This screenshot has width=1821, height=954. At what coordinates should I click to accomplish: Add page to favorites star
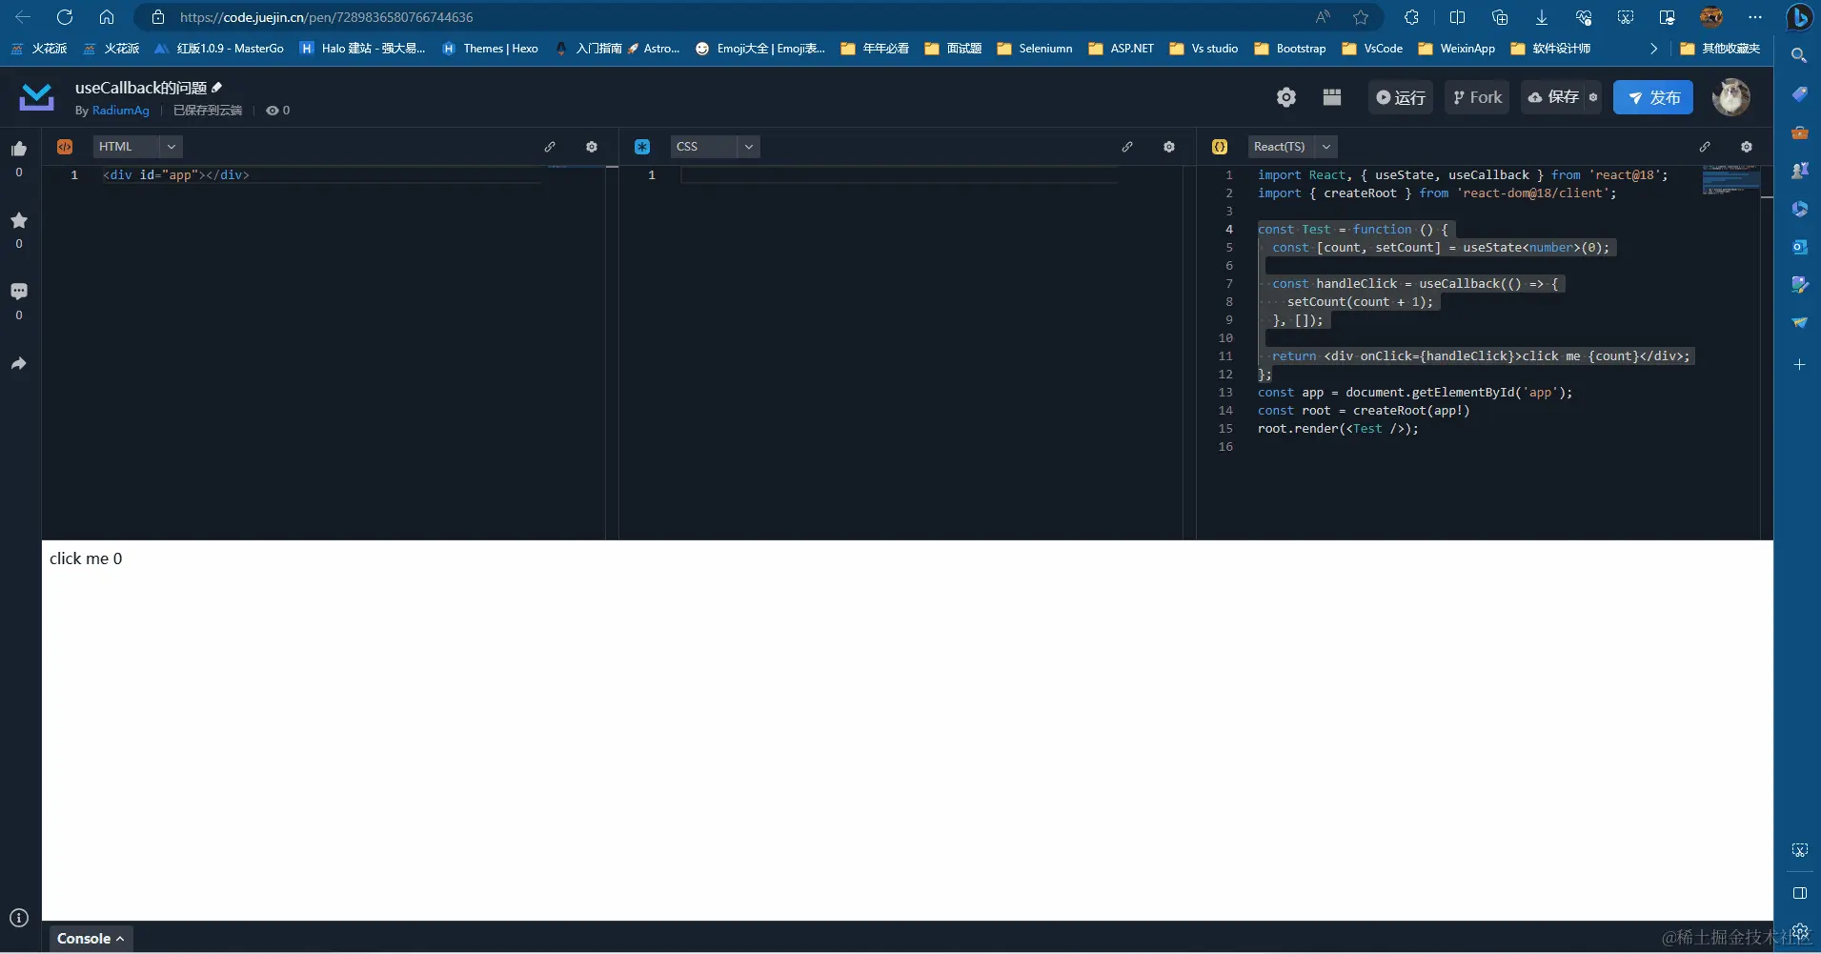point(1361,17)
